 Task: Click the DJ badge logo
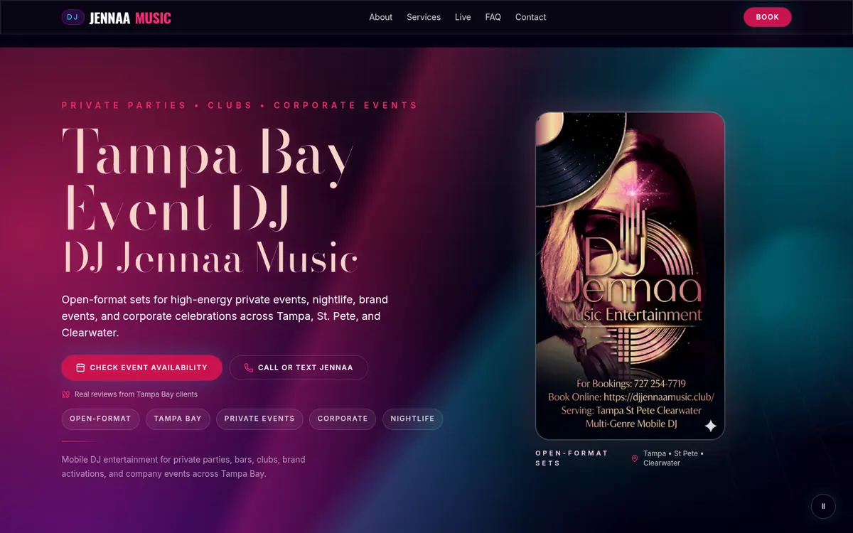coord(73,17)
